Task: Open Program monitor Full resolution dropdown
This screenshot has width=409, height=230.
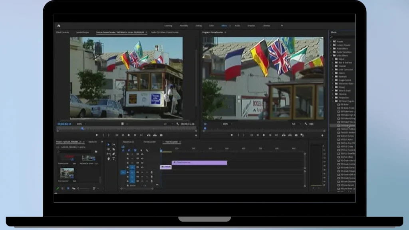Action: point(296,124)
